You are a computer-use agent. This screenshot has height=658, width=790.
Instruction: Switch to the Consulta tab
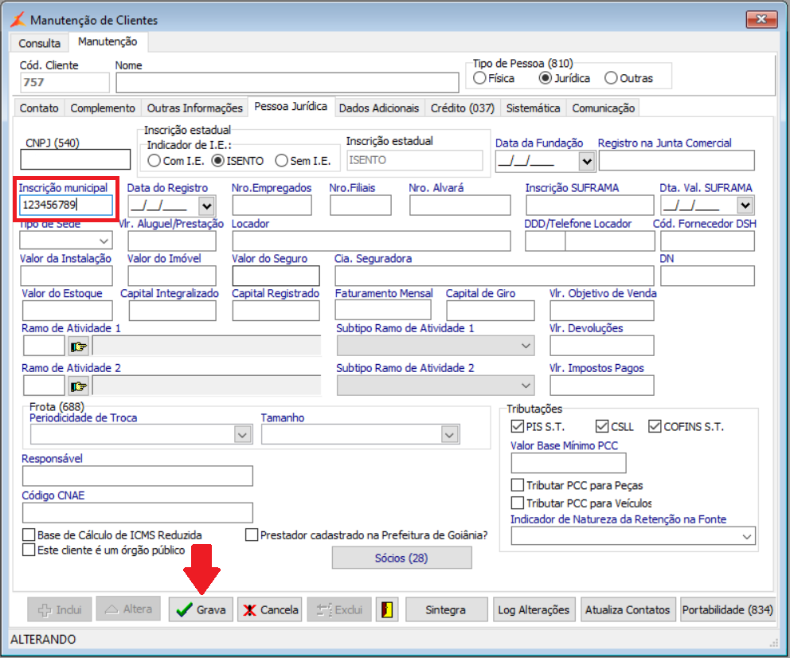tap(39, 43)
